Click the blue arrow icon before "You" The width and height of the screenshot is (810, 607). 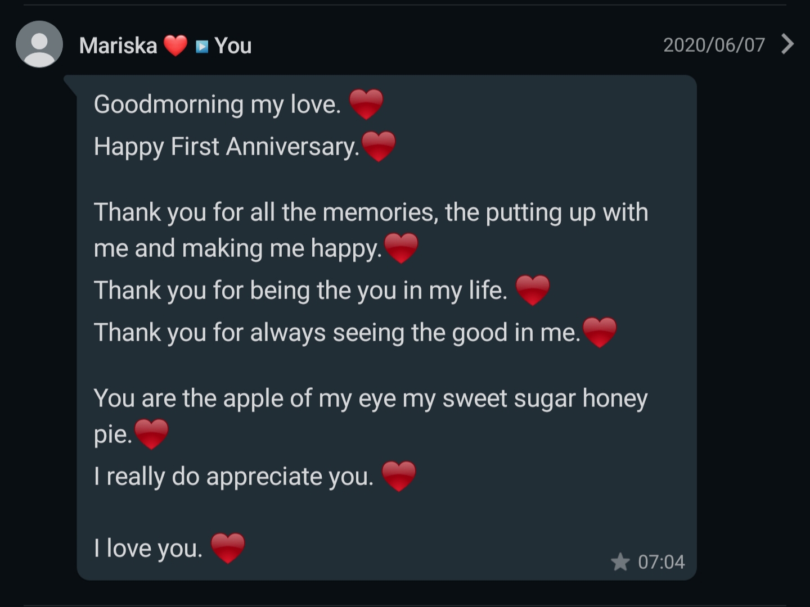coord(202,46)
